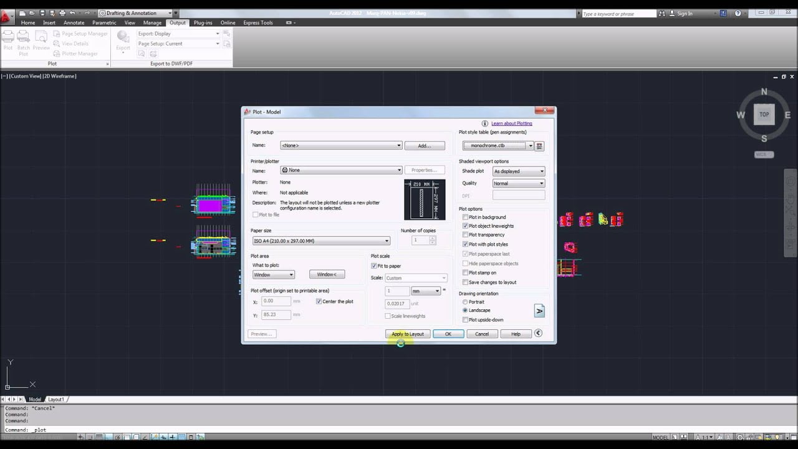This screenshot has width=798, height=449.
Task: Open the Plotter Manager
Action: [79, 53]
